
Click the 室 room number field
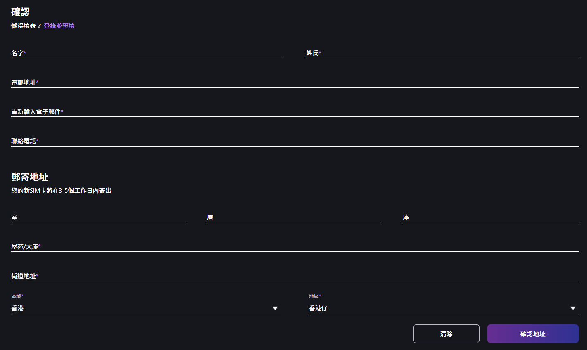click(99, 217)
